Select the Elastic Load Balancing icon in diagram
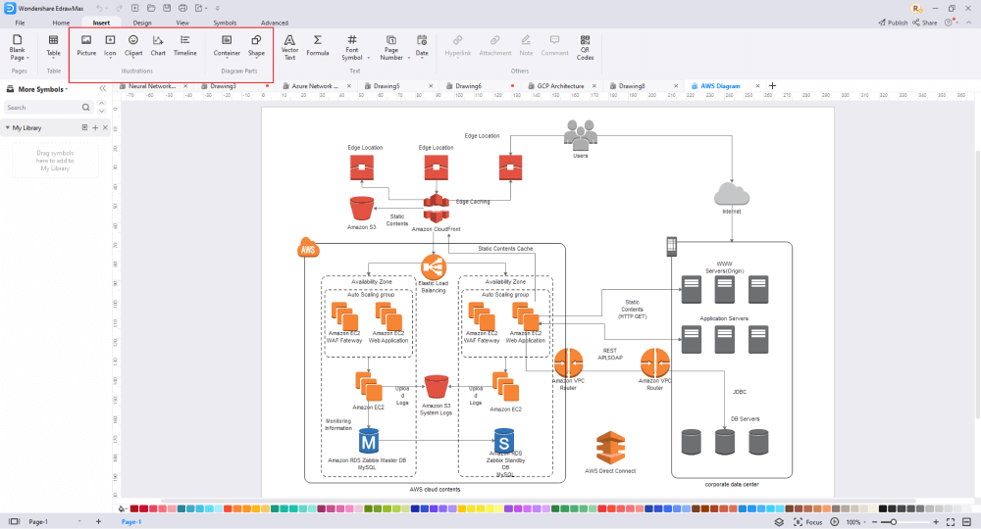The height and width of the screenshot is (529, 981). click(x=434, y=267)
